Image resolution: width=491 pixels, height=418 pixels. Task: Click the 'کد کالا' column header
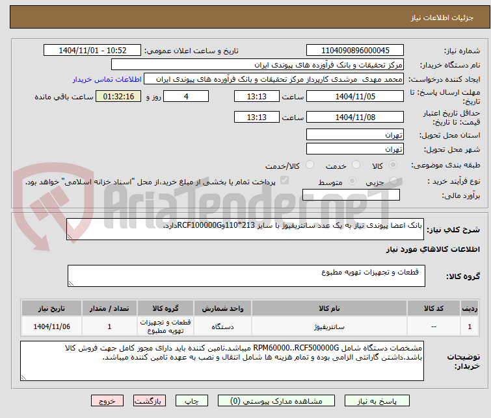click(433, 308)
